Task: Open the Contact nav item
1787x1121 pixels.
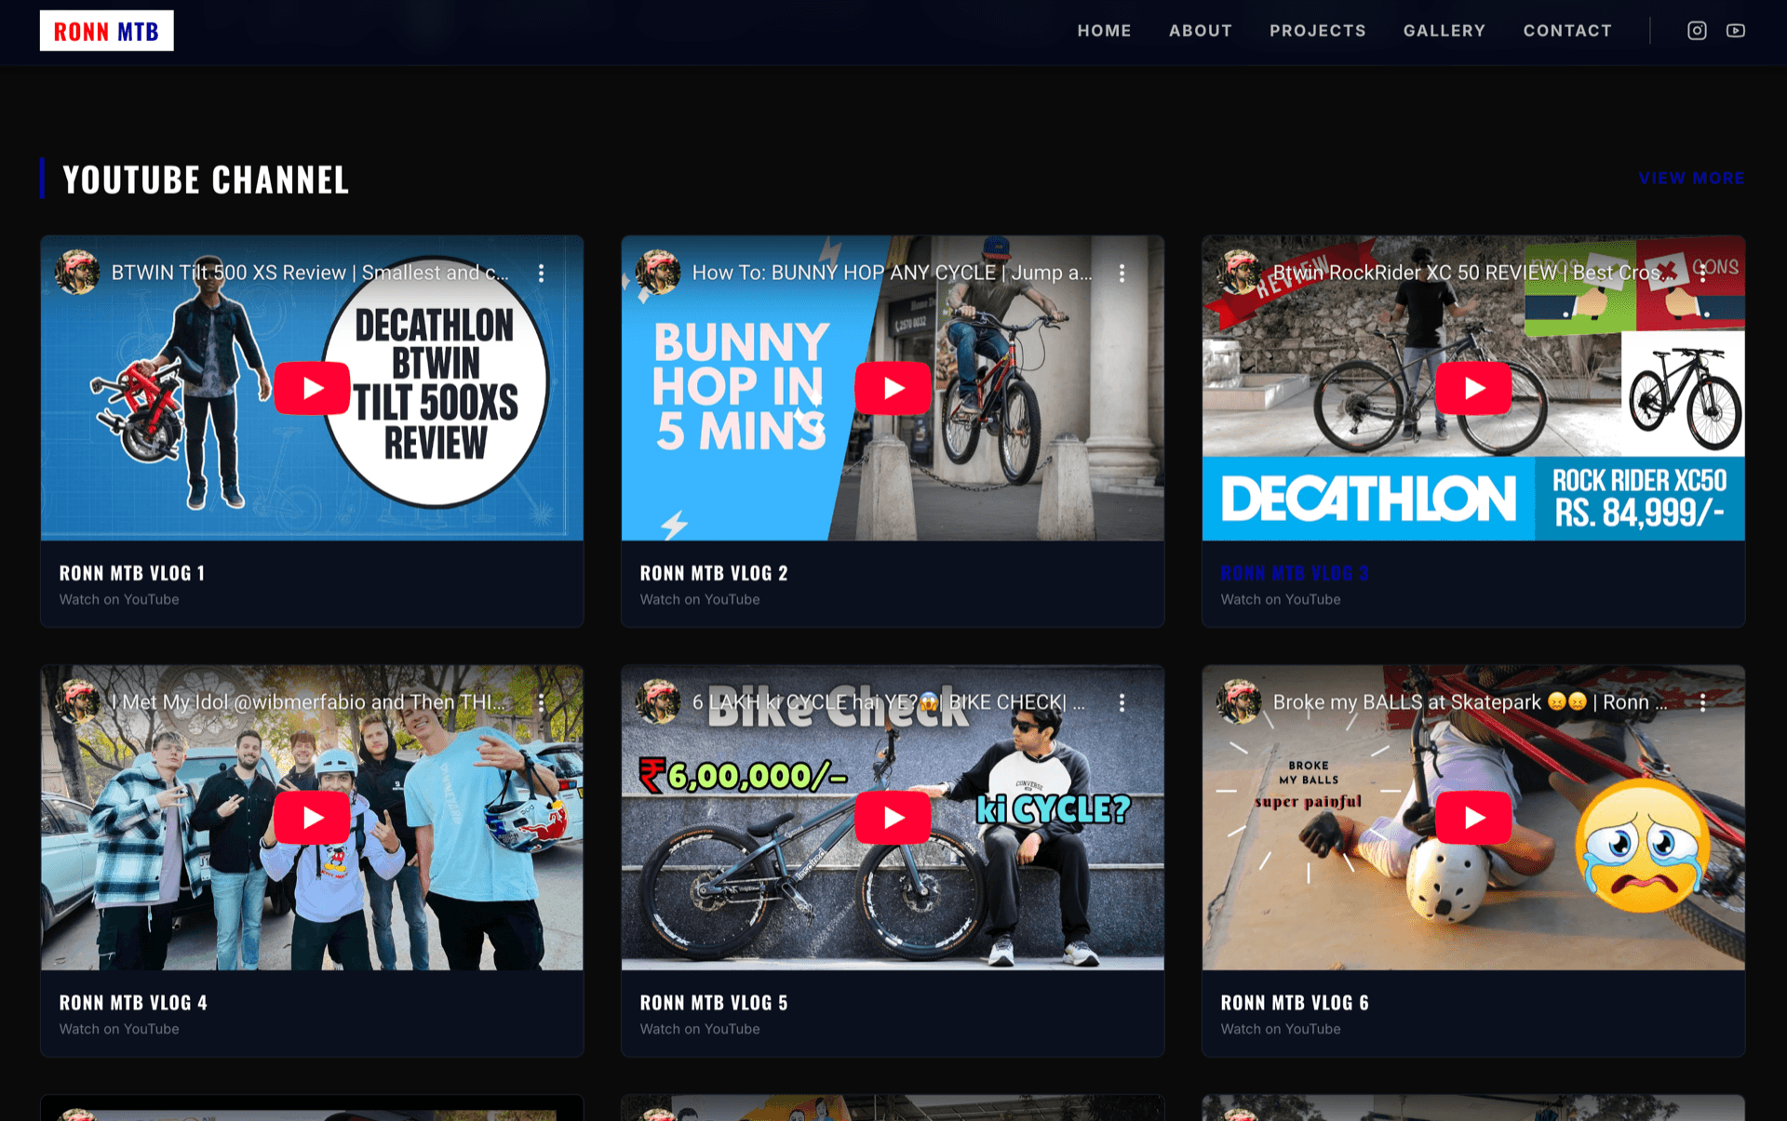Action: 1567,31
